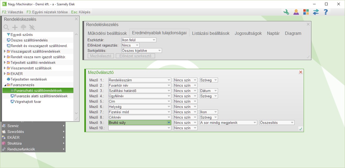This screenshot has height=168, width=345.
Task: Expand the EKAER tree folder
Action: 5,74
